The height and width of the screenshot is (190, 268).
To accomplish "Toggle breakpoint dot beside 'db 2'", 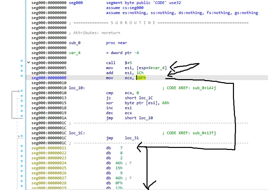I will click(22, 156).
